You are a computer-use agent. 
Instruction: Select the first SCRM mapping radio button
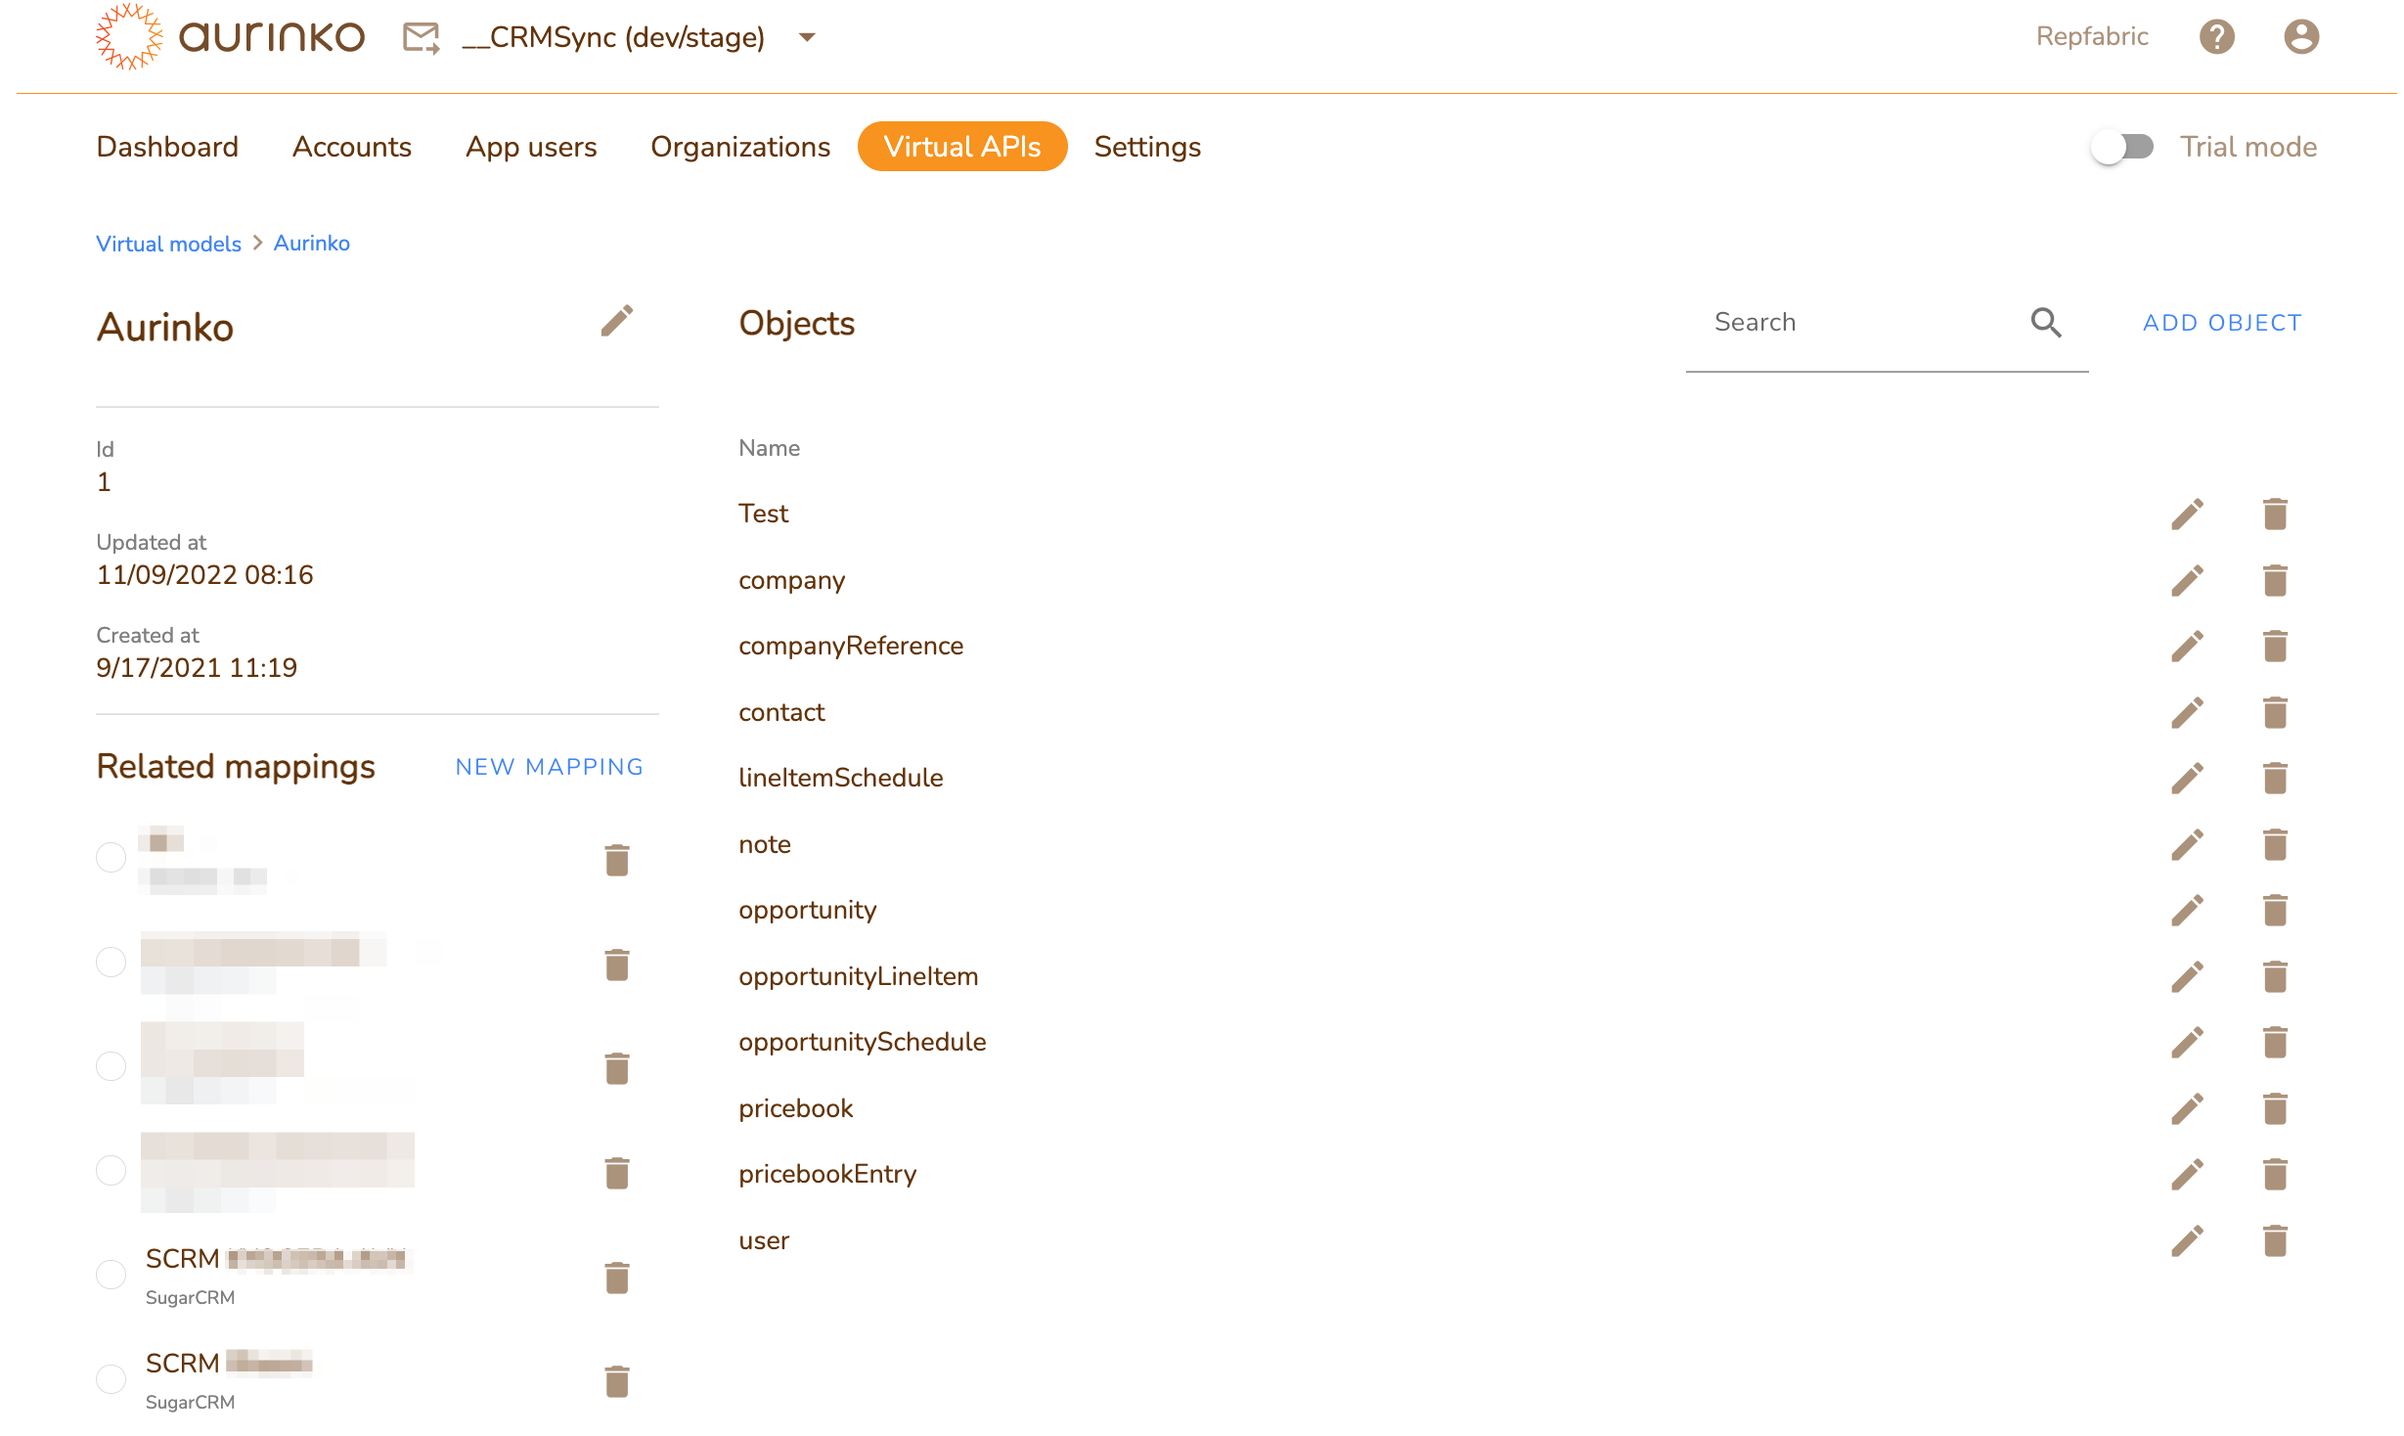pyautogui.click(x=111, y=1275)
